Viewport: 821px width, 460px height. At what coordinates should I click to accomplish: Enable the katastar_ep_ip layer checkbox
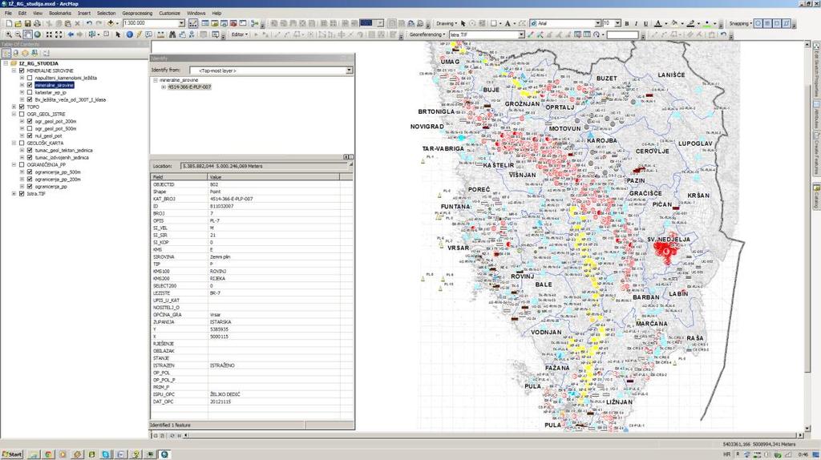pyautogui.click(x=30, y=92)
